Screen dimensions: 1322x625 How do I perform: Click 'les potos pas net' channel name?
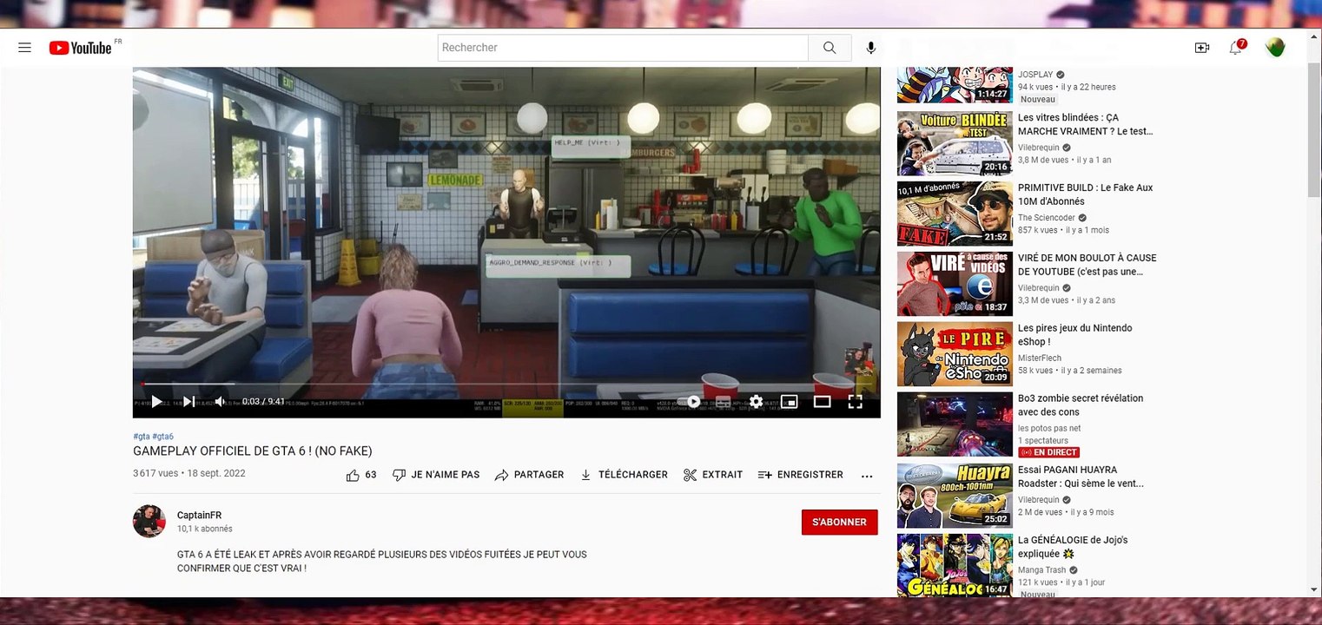tap(1049, 428)
